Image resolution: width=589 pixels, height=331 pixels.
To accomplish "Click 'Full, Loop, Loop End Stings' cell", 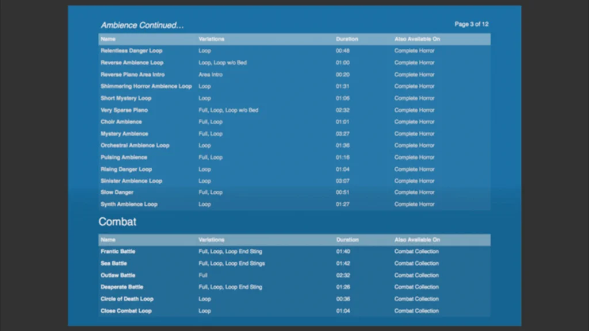I will click(232, 264).
